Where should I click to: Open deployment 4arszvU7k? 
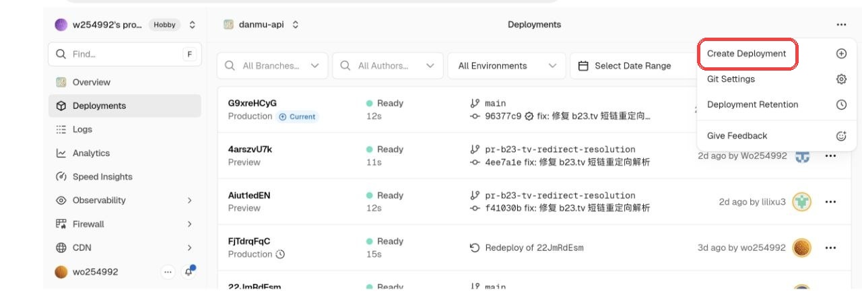click(x=251, y=149)
